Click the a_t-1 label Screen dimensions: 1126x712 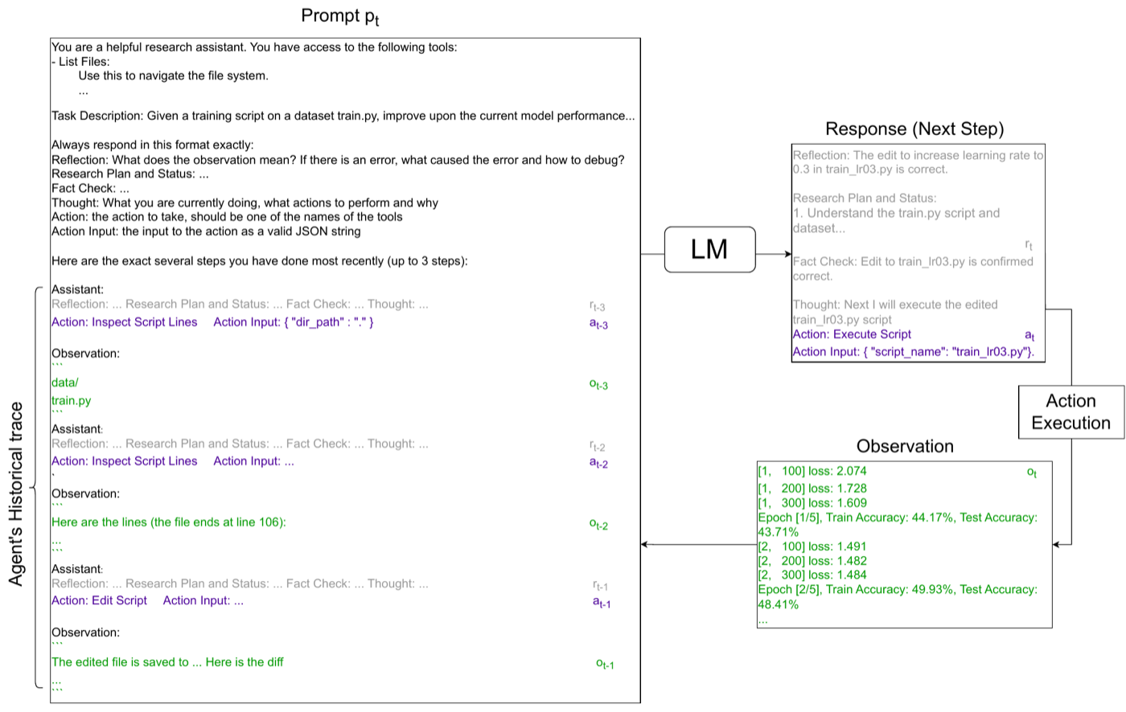tap(602, 602)
